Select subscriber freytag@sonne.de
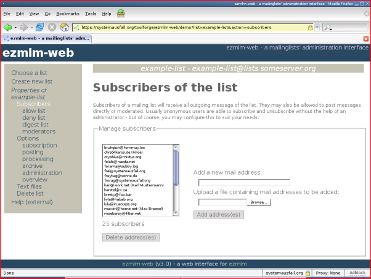 pyautogui.click(x=138, y=176)
